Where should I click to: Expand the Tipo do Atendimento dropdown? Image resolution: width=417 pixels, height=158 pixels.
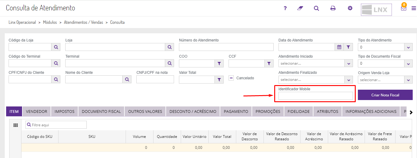tap(408, 47)
